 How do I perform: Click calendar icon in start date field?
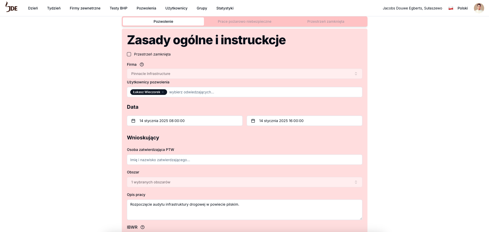tap(133, 121)
